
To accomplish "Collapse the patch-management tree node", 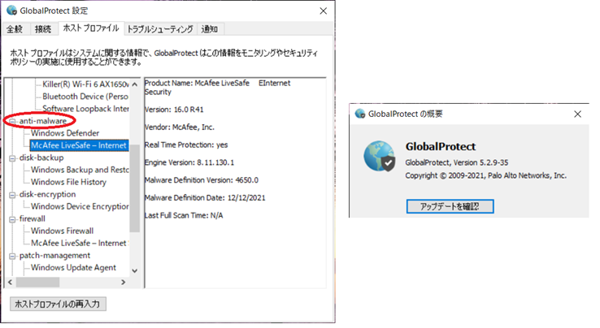I will pos(13,256).
